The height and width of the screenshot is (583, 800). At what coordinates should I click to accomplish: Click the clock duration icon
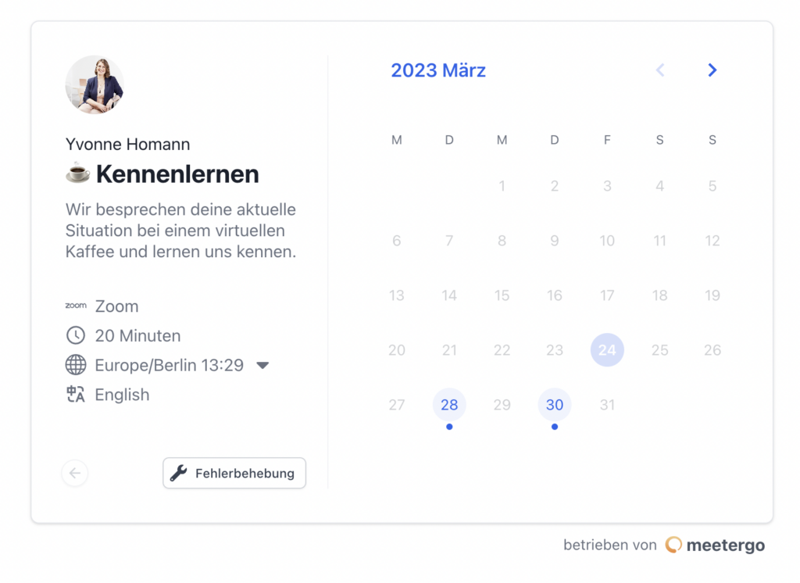[x=76, y=336]
